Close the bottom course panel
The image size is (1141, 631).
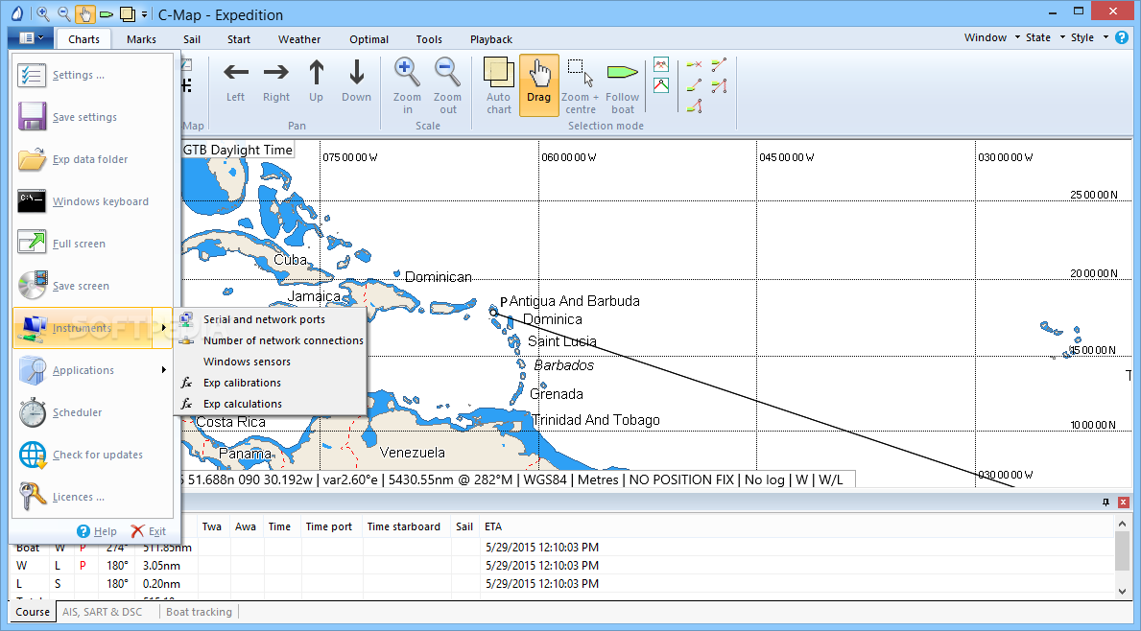1124,502
